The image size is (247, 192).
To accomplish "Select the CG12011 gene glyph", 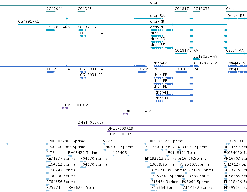I will pyautogui.click(x=51, y=12).
